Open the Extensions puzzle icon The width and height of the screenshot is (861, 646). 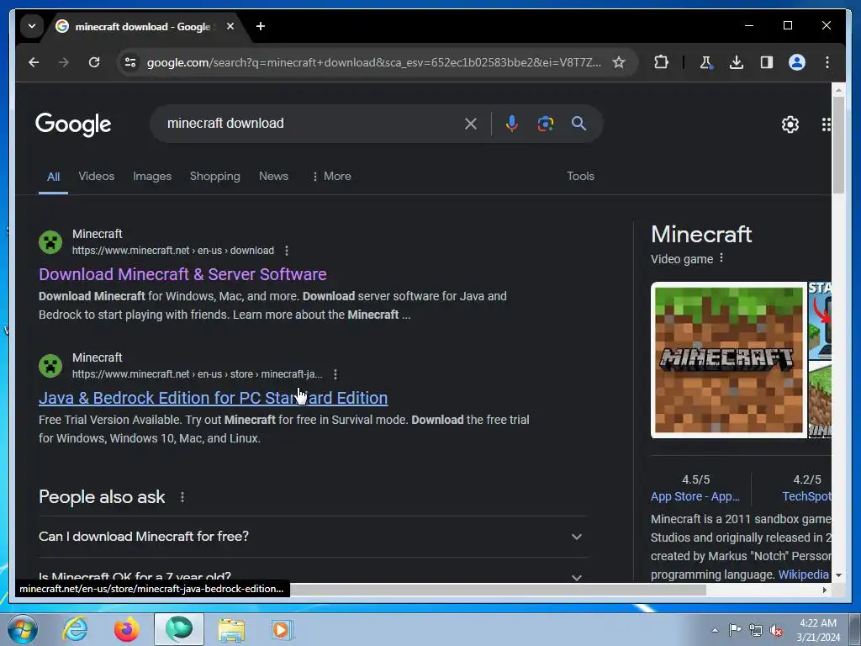662,62
